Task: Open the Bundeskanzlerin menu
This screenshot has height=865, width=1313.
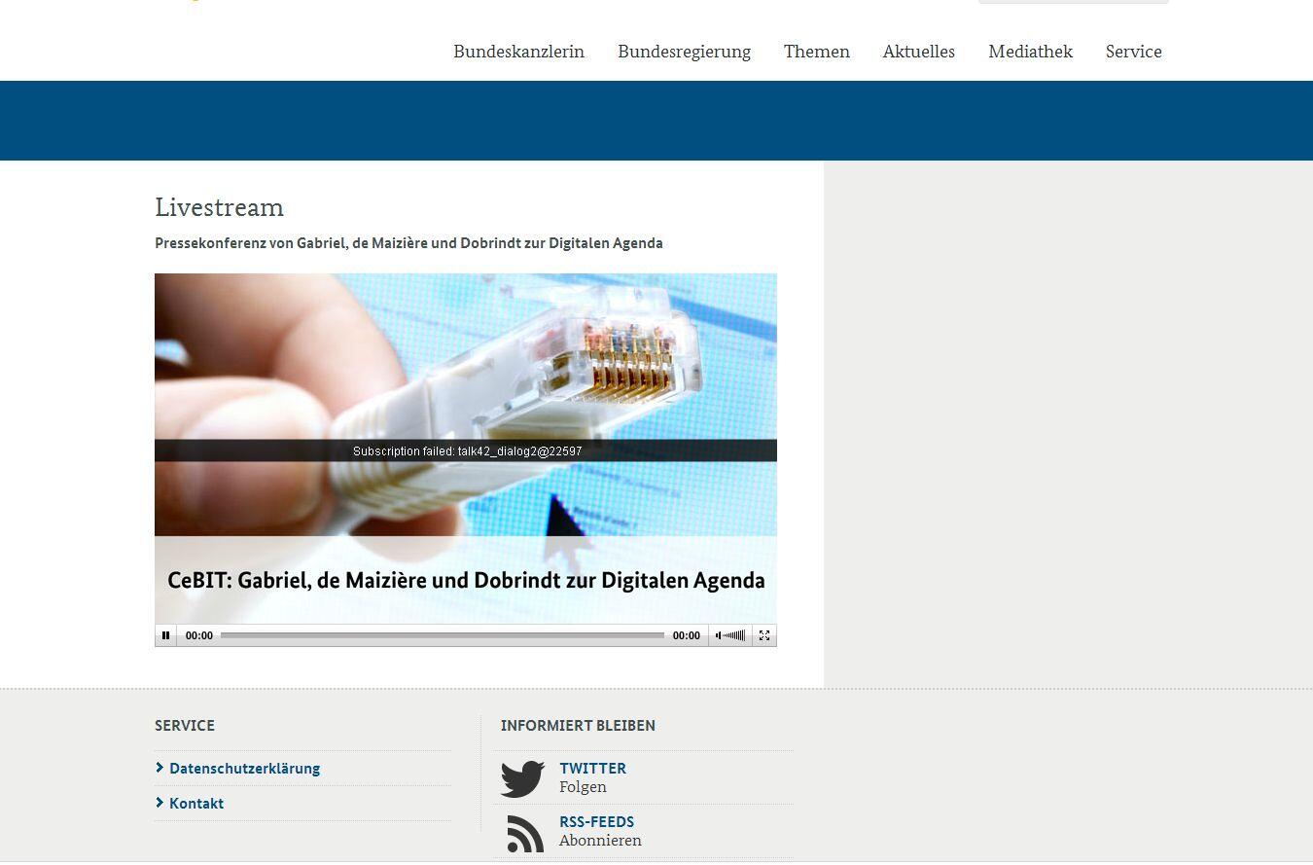Action: coord(518,52)
